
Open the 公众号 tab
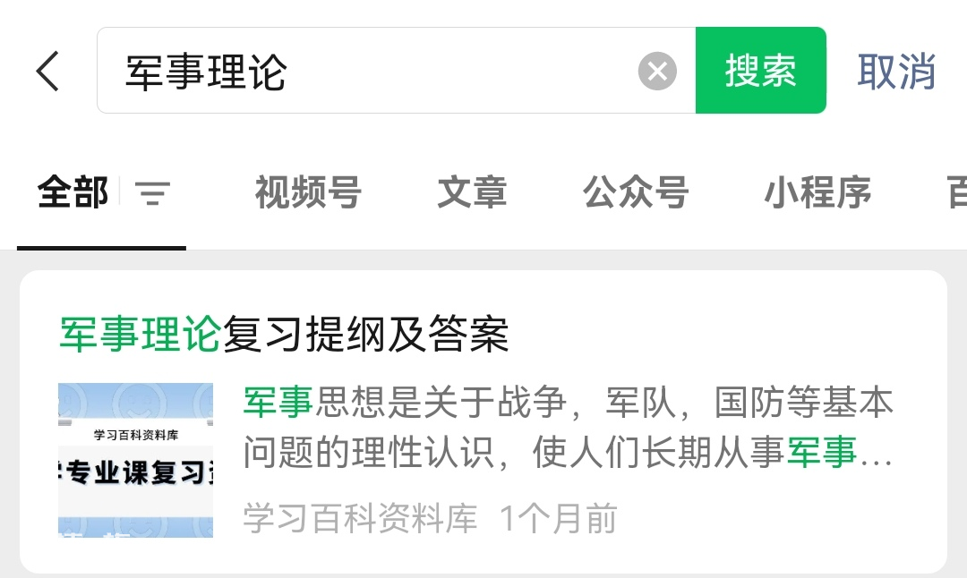click(x=636, y=192)
